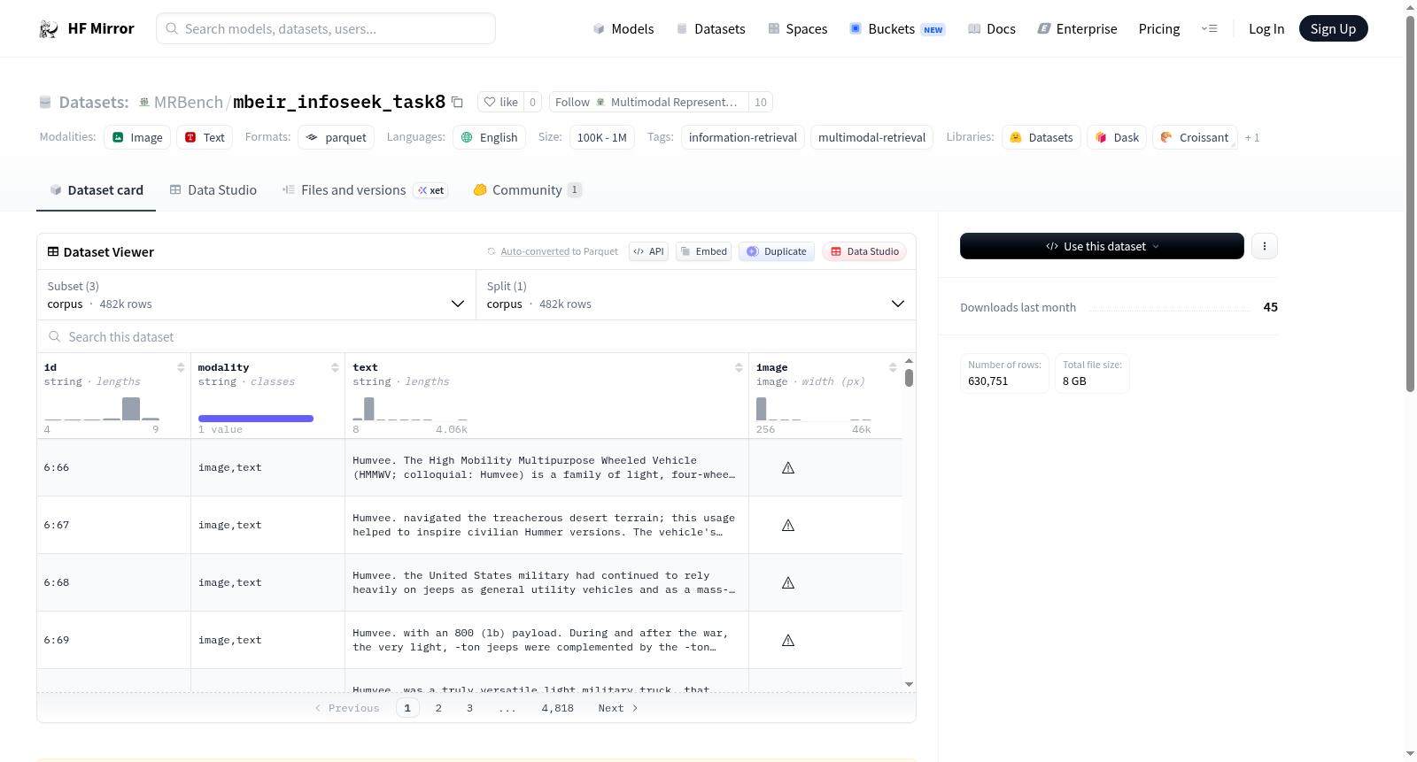This screenshot has height=762, width=1417.
Task: Click the warning icon in row 6:69
Action: [788, 640]
